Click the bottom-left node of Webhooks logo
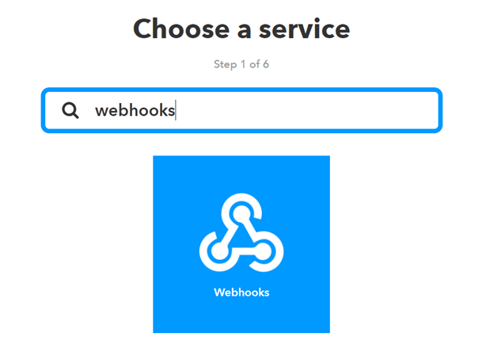490x352 pixels. (x=220, y=251)
